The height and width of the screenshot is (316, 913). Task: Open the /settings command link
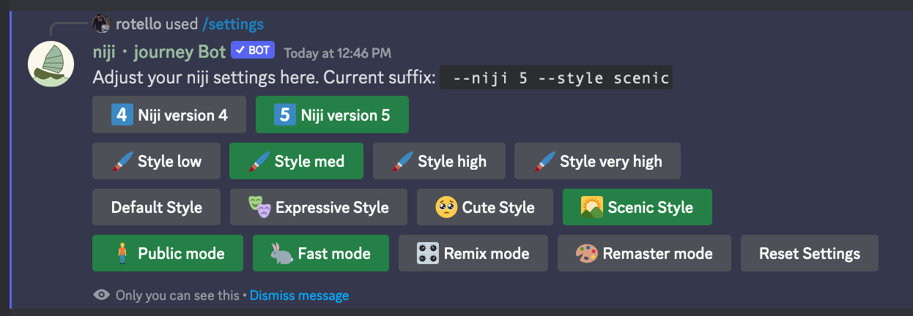pos(232,24)
